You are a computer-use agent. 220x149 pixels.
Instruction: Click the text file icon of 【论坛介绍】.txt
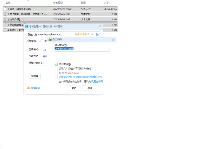[5, 19]
